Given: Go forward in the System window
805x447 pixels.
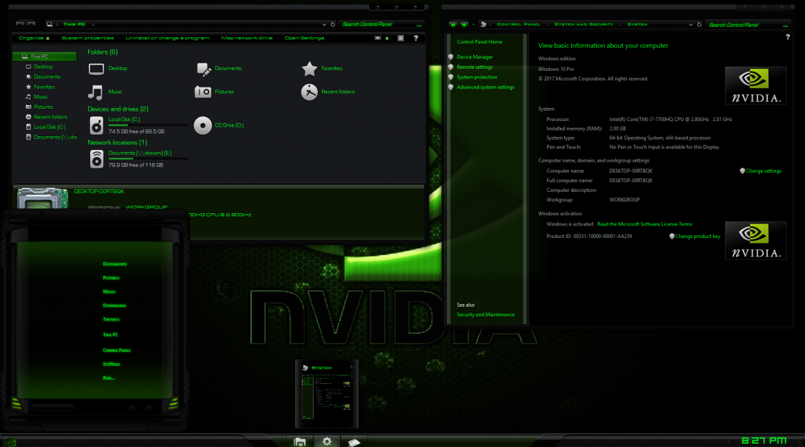Looking at the screenshot, I should (464, 24).
